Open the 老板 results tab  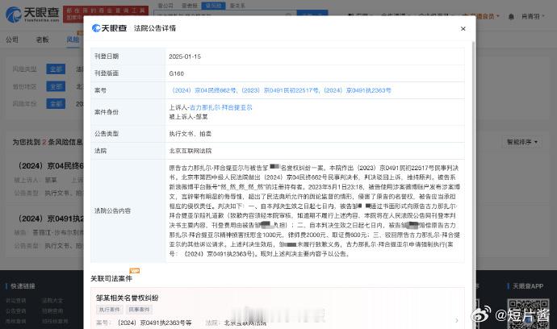click(x=42, y=40)
